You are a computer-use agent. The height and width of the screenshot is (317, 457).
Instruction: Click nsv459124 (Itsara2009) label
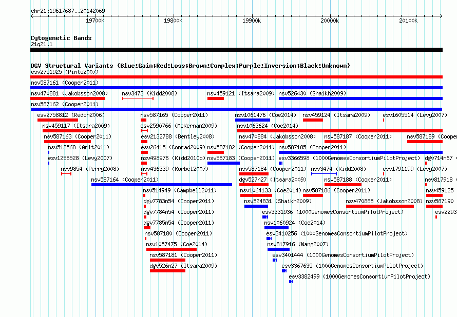336,115
